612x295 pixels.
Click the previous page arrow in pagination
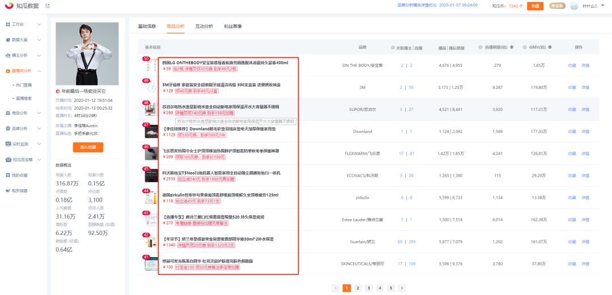(335, 288)
